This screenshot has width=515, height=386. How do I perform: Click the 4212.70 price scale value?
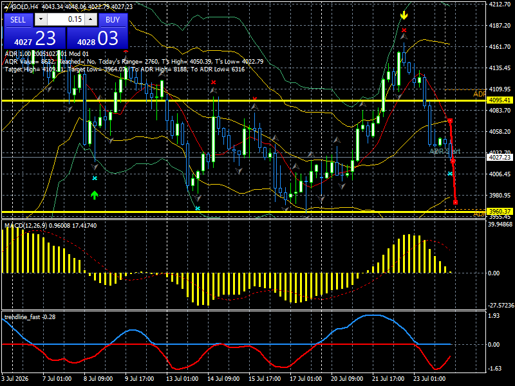(x=500, y=4)
